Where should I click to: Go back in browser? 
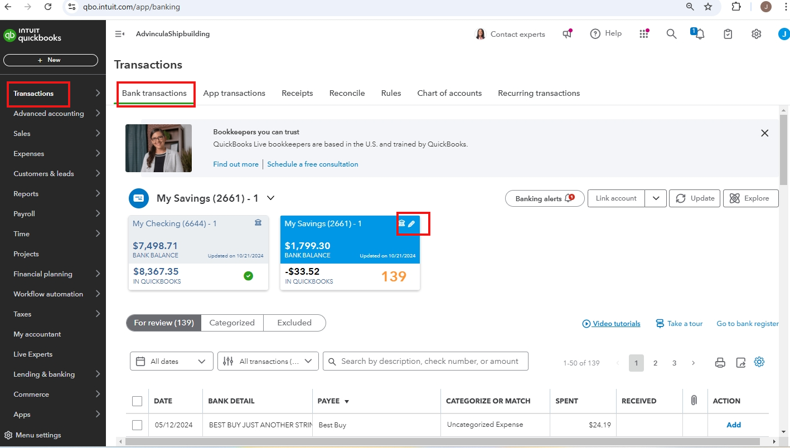8,7
